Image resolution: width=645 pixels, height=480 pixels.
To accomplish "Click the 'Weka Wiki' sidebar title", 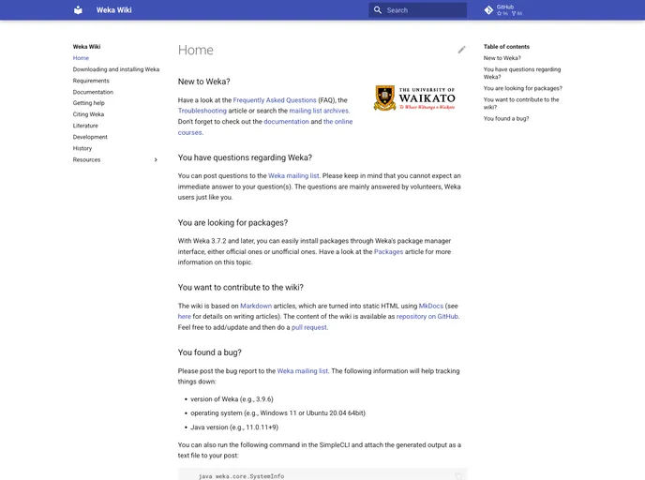I will point(86,47).
